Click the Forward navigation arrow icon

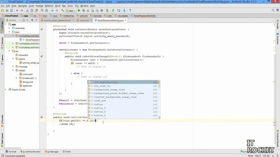[57, 10]
